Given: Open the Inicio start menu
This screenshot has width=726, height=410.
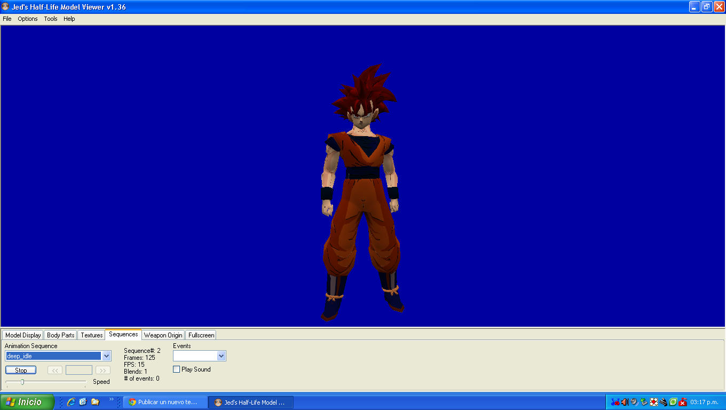Looking at the screenshot, I should pos(27,402).
